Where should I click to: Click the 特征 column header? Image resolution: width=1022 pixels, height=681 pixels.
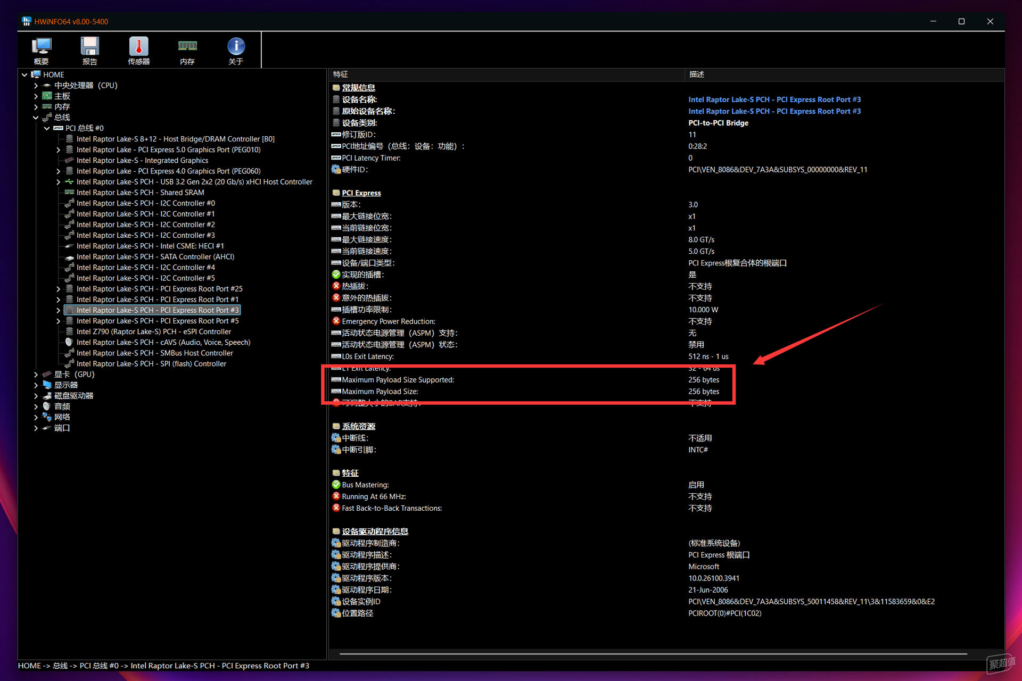pyautogui.click(x=506, y=74)
